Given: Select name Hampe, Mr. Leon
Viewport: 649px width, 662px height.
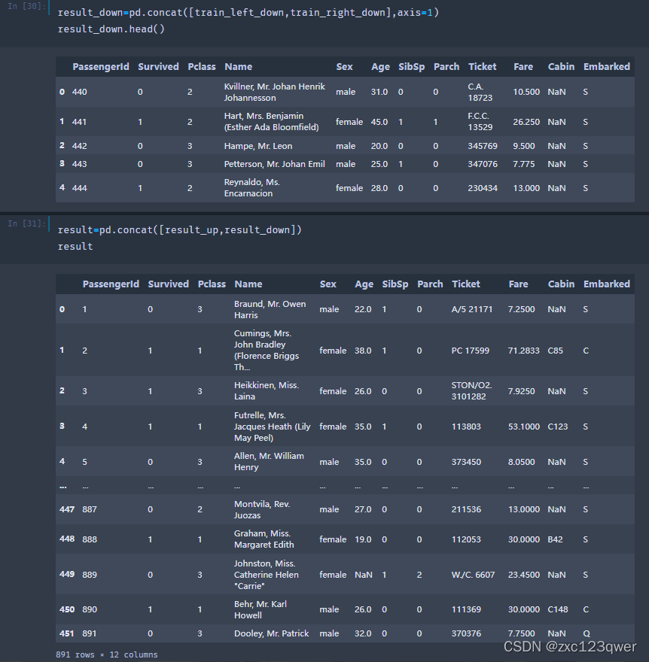Looking at the screenshot, I should click(x=258, y=146).
